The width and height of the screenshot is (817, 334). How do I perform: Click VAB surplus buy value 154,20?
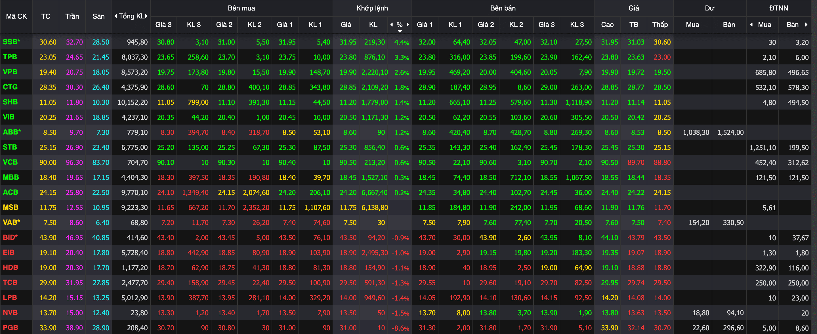[699, 223]
